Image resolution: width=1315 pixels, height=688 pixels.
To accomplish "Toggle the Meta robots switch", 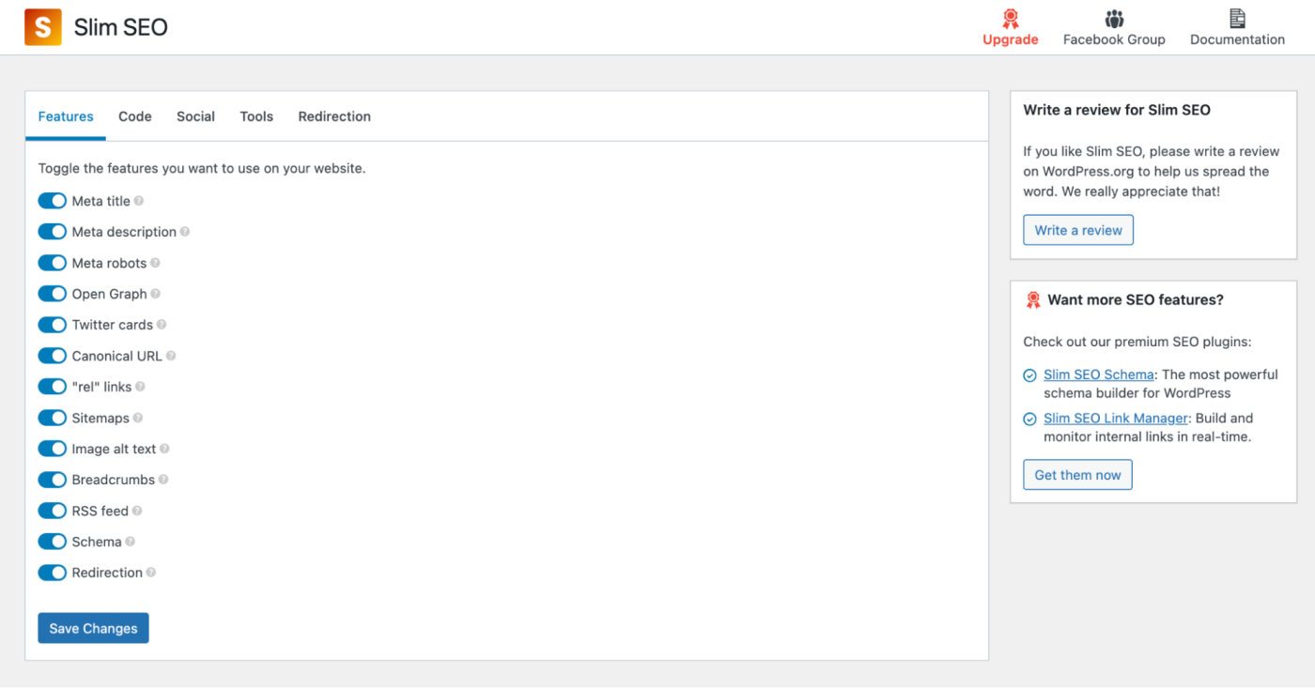I will [x=53, y=263].
